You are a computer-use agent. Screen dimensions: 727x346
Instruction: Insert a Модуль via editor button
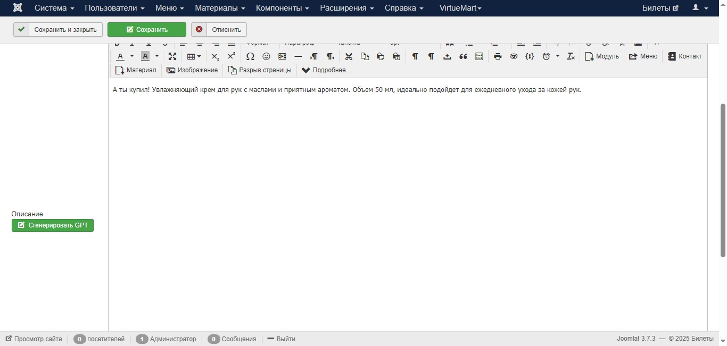[602, 56]
